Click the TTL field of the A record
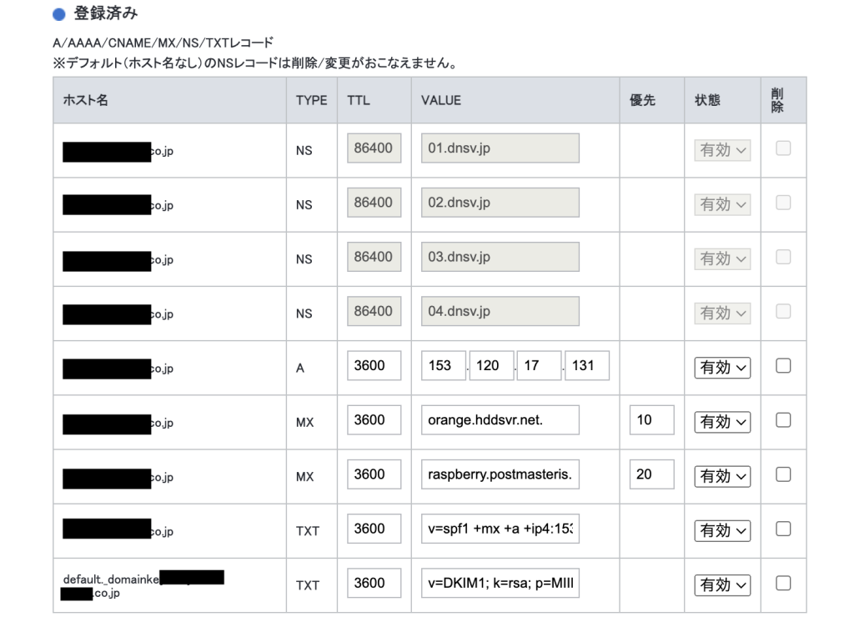854x627 pixels. click(374, 366)
